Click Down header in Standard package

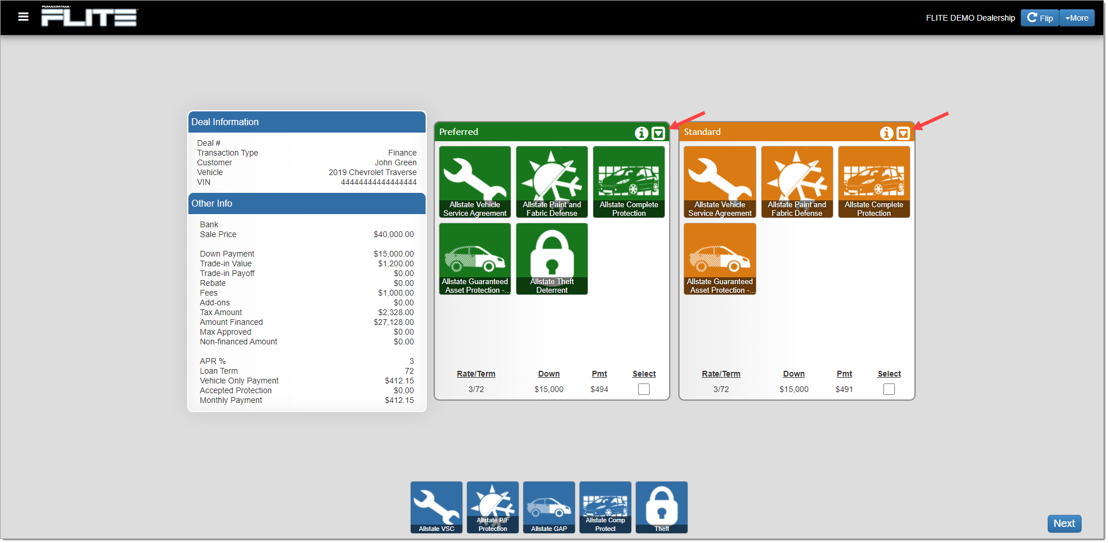(x=794, y=374)
